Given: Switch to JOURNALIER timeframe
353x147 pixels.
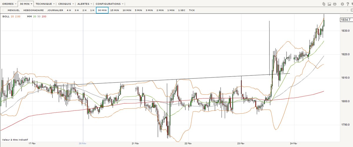Looking at the screenshot, I should pyautogui.click(x=55, y=10).
